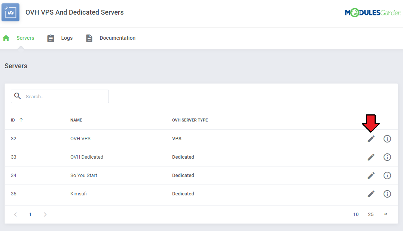Switch to the Servers tab
Image resolution: width=403 pixels, height=231 pixels.
[x=25, y=38]
